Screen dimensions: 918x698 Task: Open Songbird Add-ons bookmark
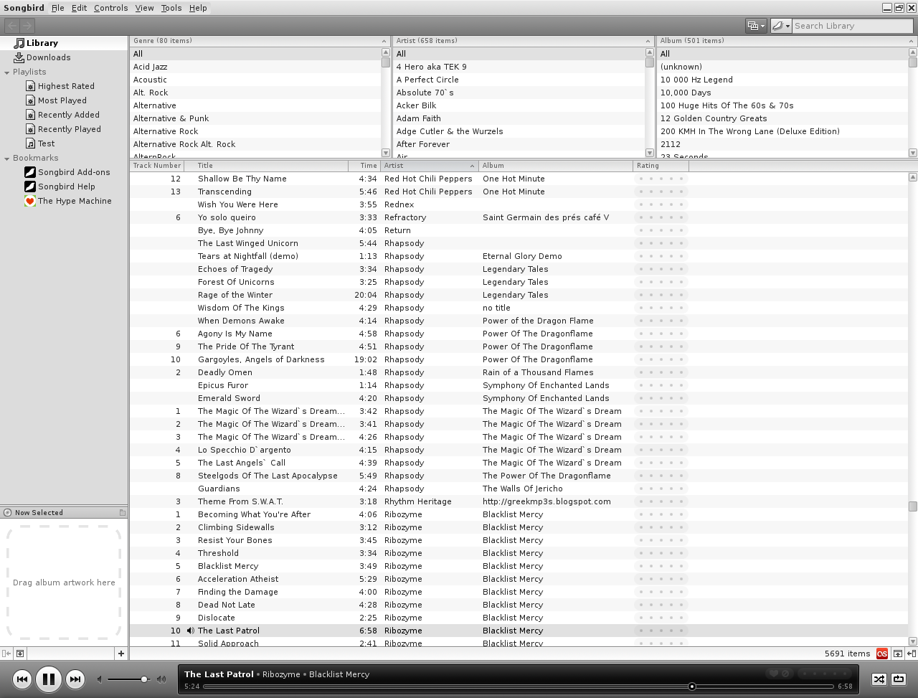tap(74, 172)
